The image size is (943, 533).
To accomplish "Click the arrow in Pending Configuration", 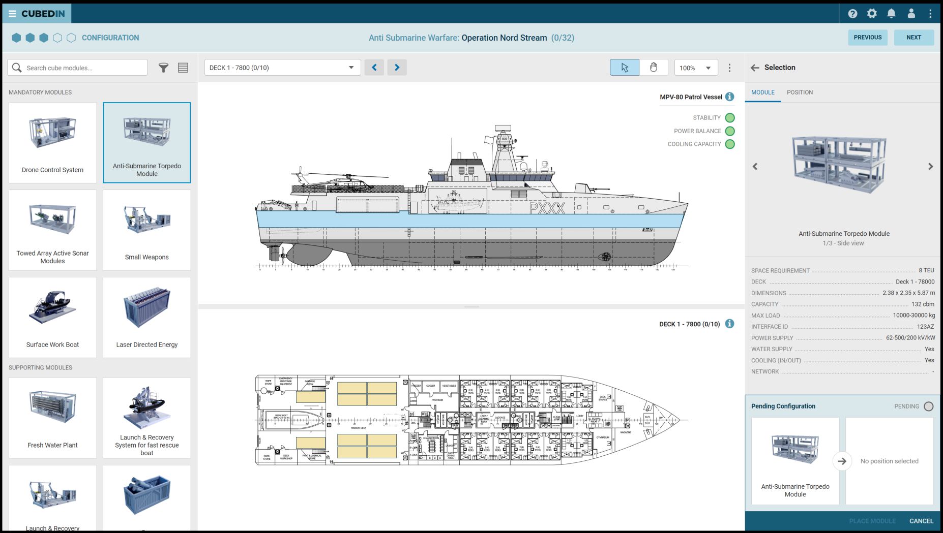I will pos(842,461).
